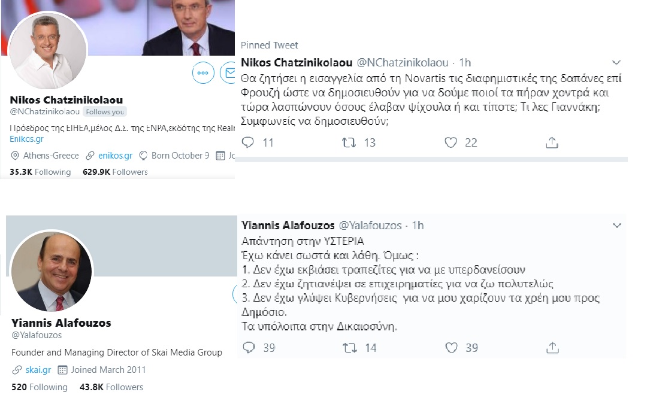
Task: Open the three-dots menu on Nikos's profile
Action: coord(203,73)
